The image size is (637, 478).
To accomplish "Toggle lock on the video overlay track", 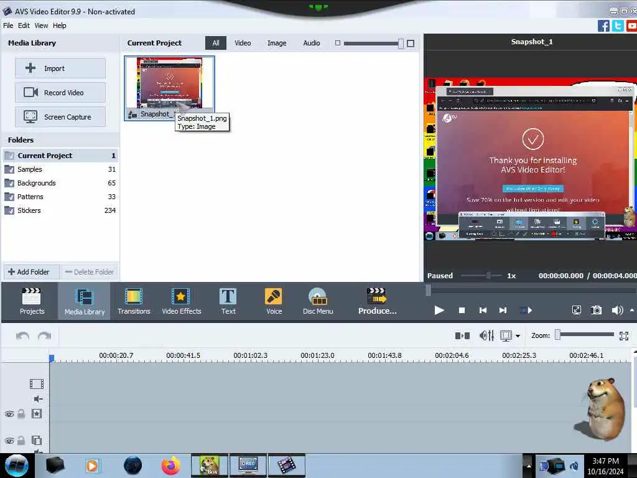I will (21, 440).
